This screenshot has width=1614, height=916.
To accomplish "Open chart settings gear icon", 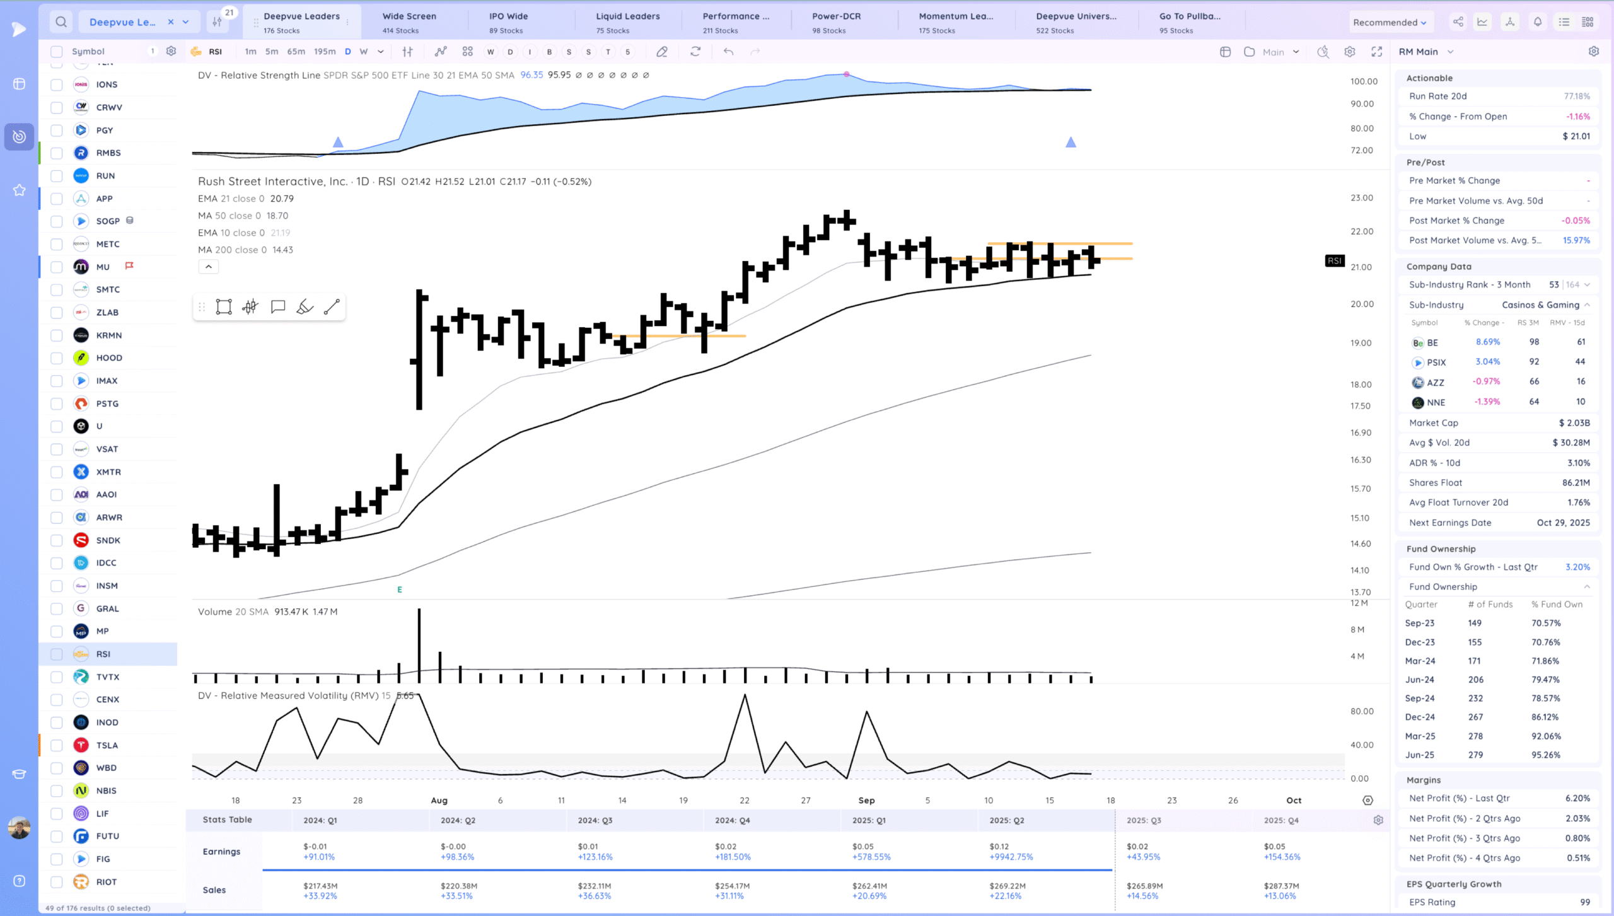I will tap(1350, 52).
